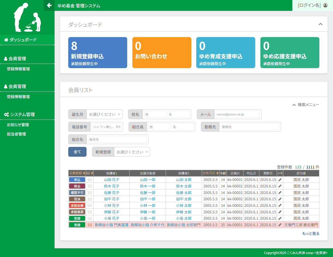The height and width of the screenshot is (257, 333).
Task: Click the メール address input field
Action: [237, 114]
